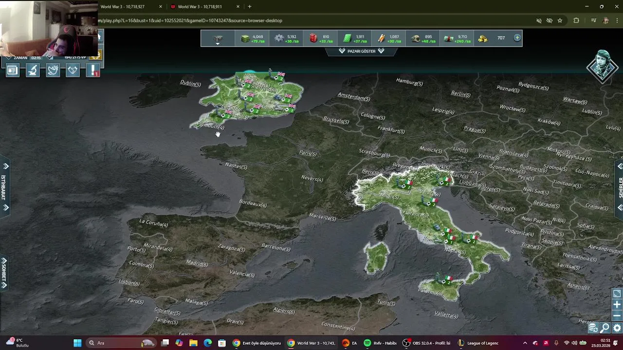Open the coalition handshake icon

[73, 71]
